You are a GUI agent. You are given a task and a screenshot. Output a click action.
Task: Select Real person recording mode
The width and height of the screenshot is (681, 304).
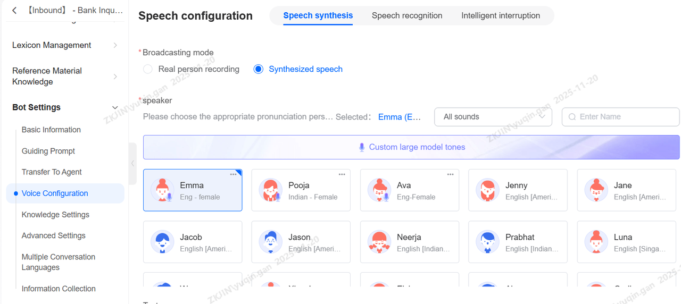(x=148, y=69)
